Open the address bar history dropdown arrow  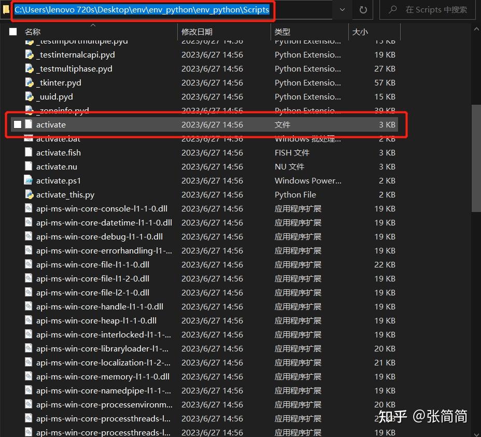(342, 10)
